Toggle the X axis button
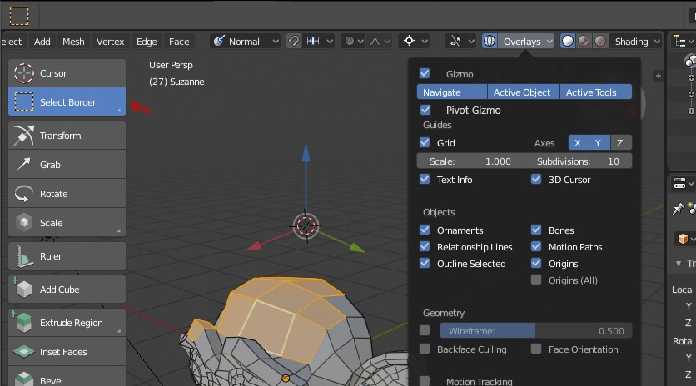 [x=579, y=143]
